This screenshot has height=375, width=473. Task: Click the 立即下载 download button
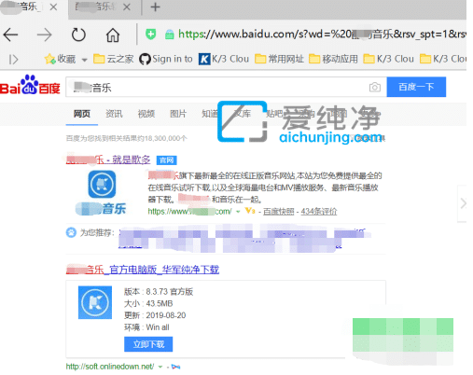148,344
